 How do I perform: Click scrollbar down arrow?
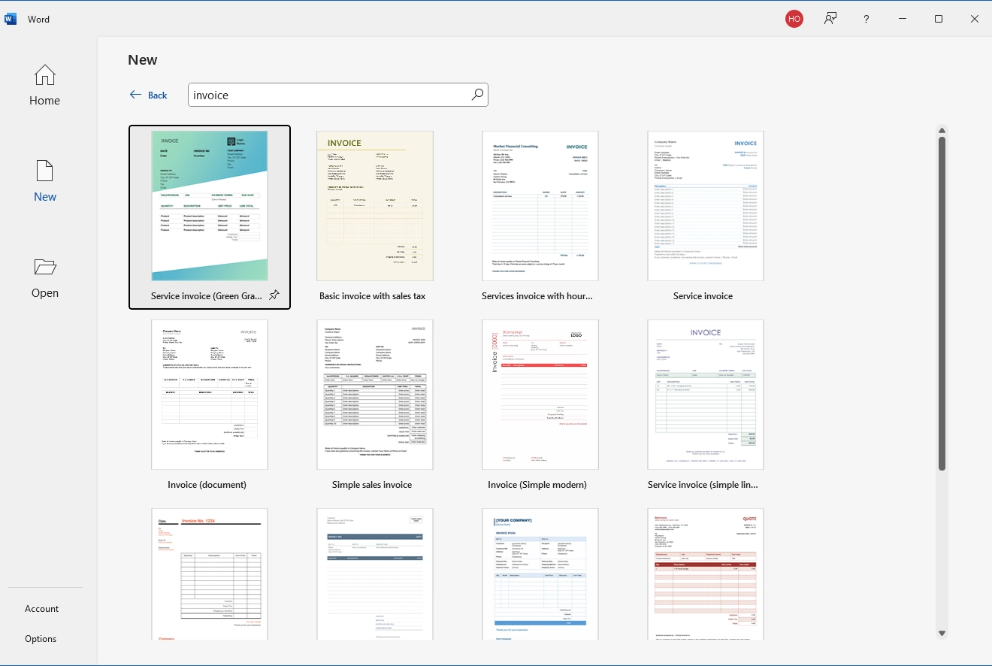[x=942, y=633]
